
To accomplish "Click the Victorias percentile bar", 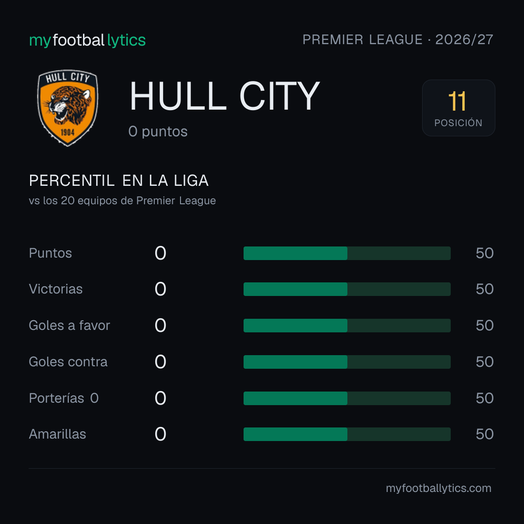I will point(347,289).
